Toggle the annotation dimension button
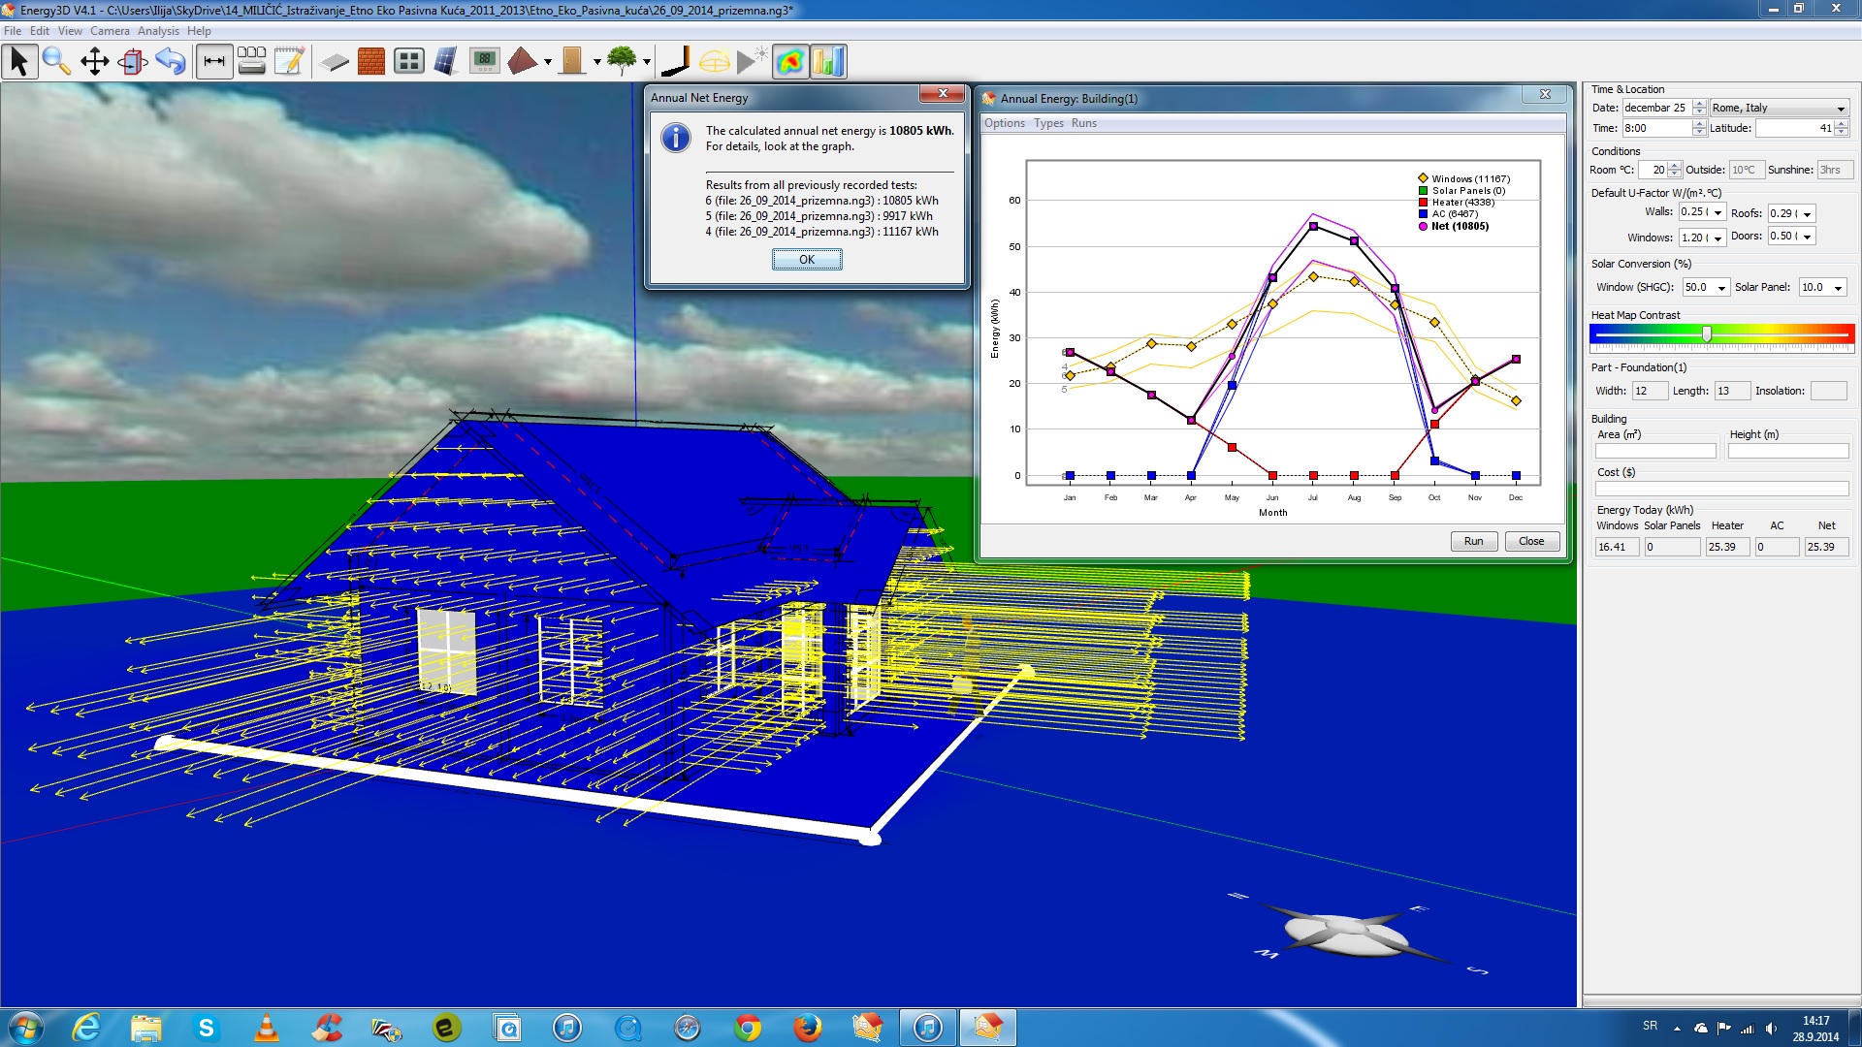The width and height of the screenshot is (1862, 1047). pos(213,62)
